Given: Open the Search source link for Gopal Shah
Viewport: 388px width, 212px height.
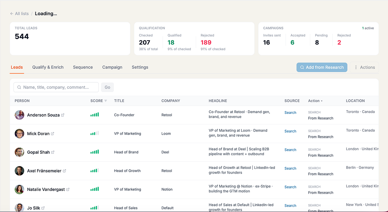Looking at the screenshot, I should coord(290,150).
